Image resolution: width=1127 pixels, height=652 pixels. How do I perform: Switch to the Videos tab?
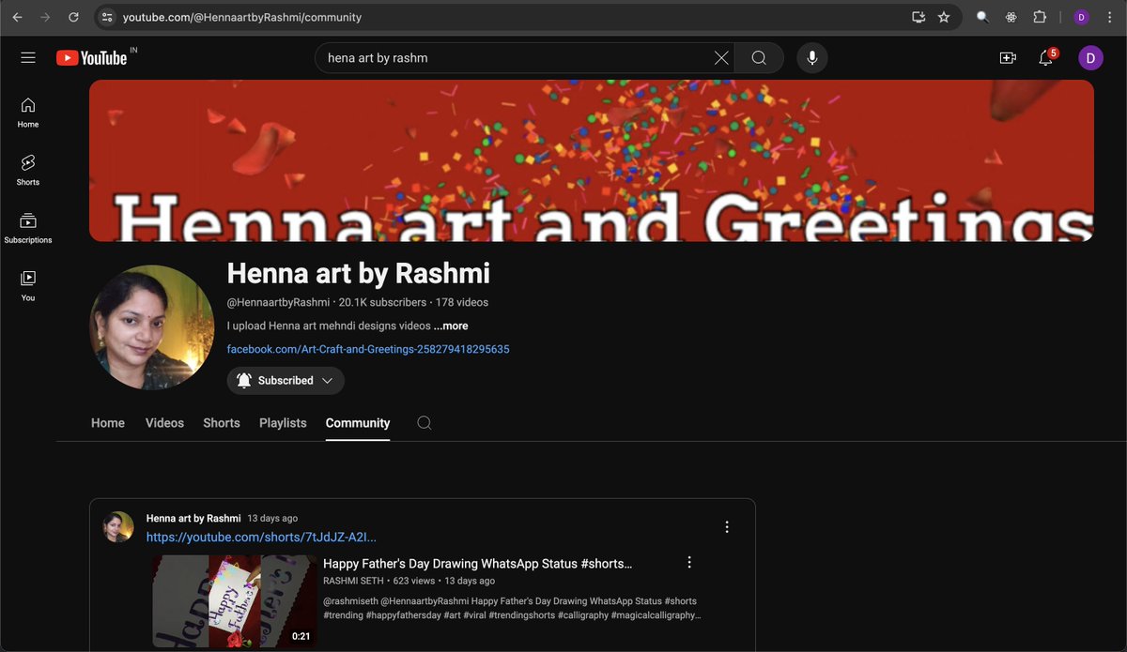[164, 423]
